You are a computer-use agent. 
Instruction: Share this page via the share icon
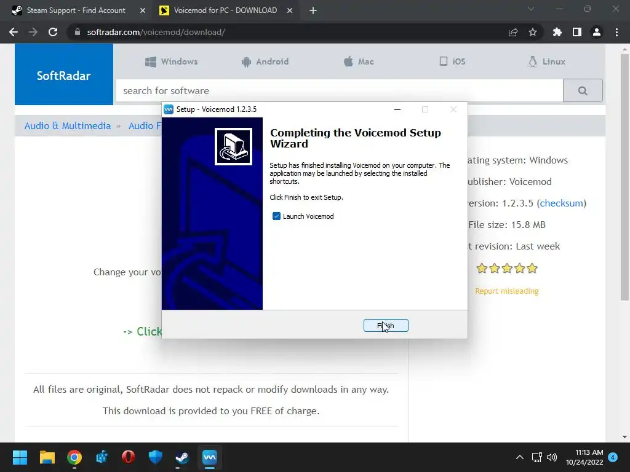point(513,33)
